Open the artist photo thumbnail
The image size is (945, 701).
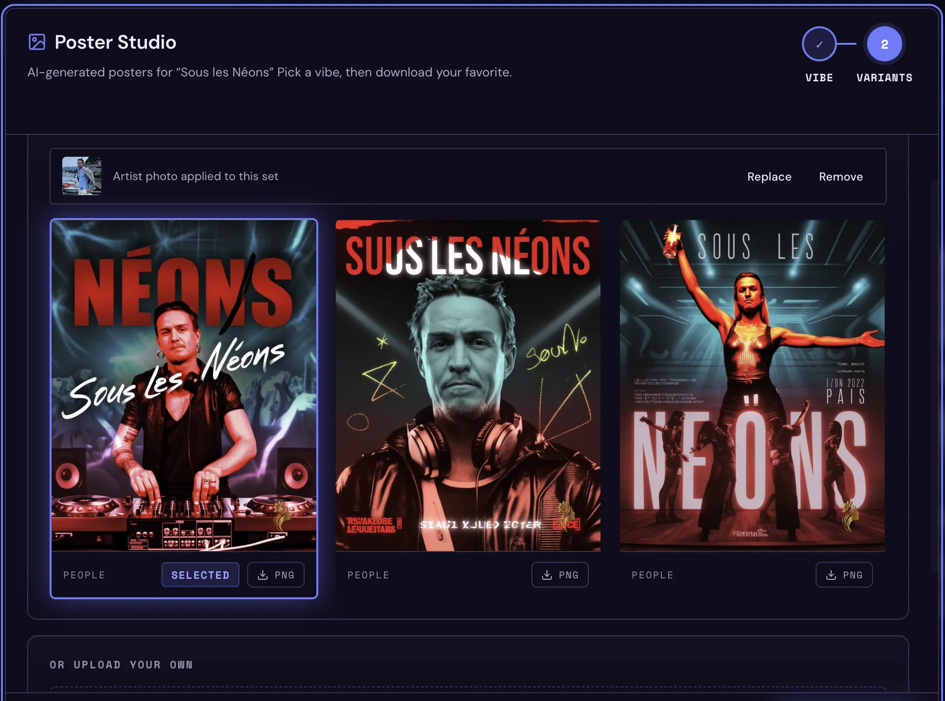[82, 176]
